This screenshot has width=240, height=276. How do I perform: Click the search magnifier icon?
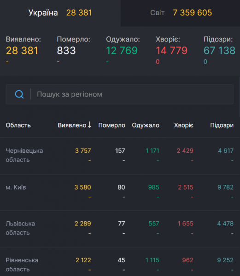click(x=19, y=94)
